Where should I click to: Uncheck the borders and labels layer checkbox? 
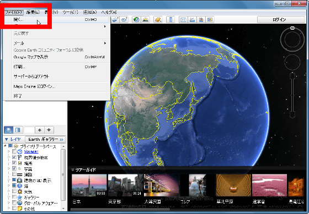coord(14,157)
